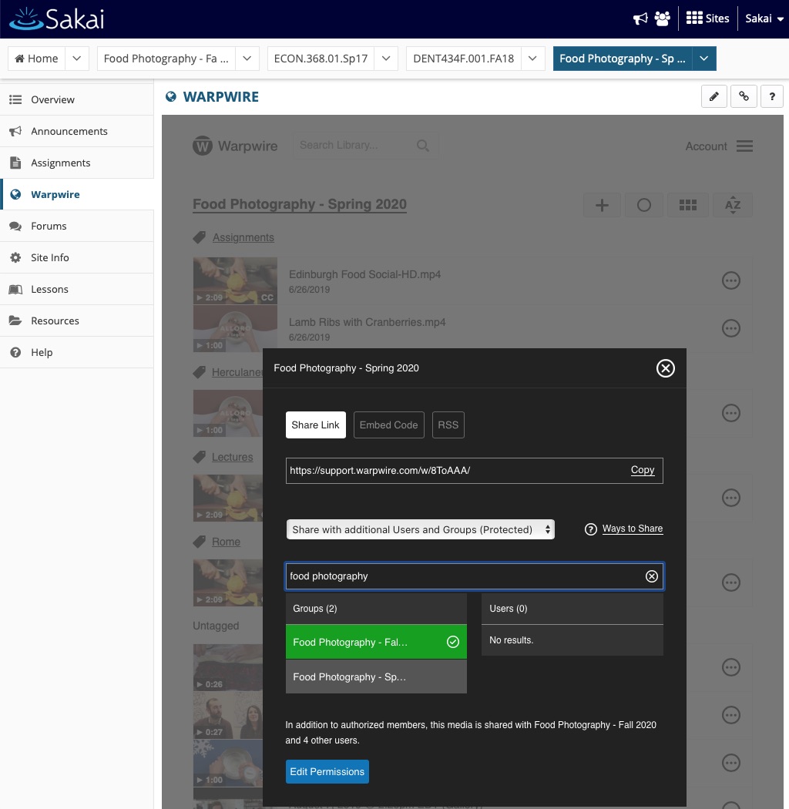Click the Edit Permissions button
789x809 pixels.
coord(327,772)
